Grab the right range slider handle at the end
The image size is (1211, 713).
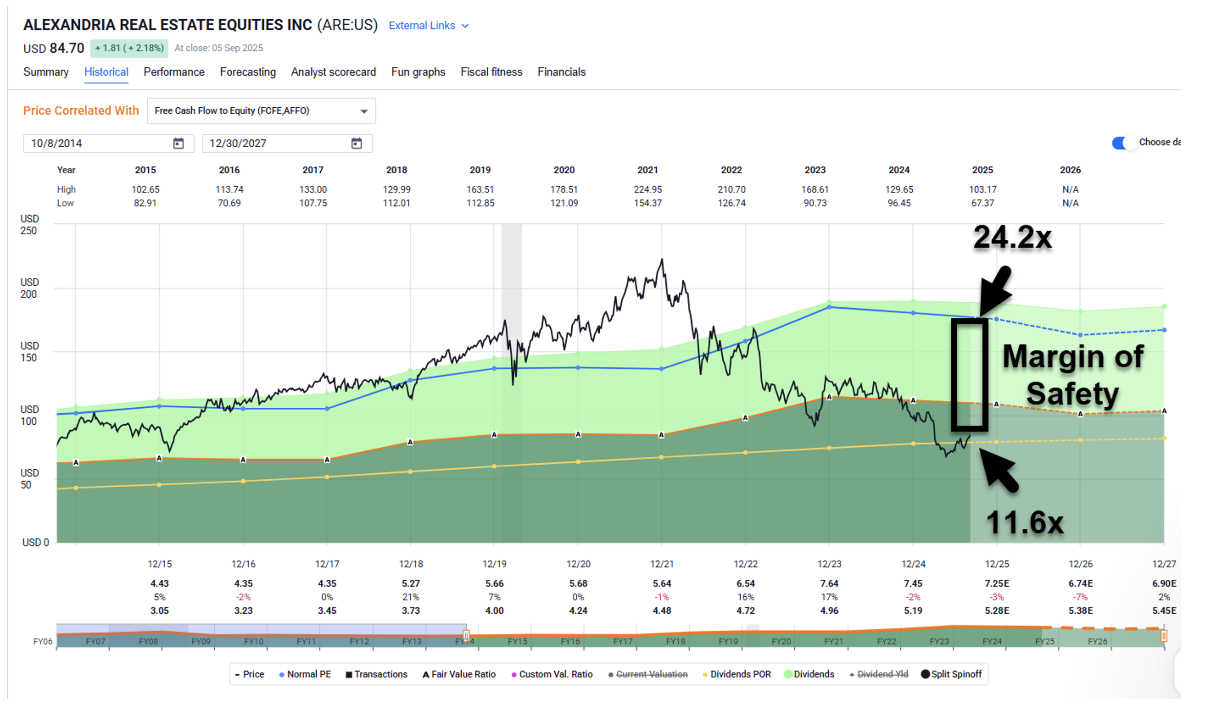1164,637
